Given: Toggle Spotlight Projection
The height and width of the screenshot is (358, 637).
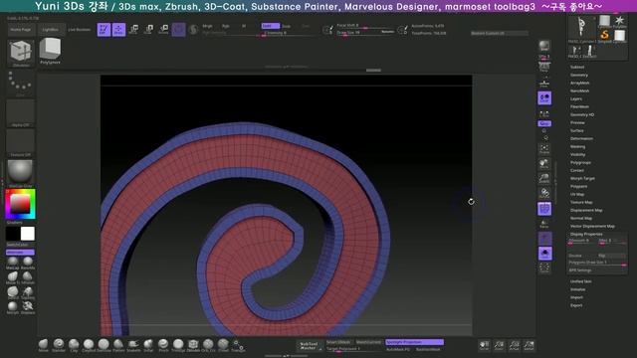Looking at the screenshot, I should [414, 342].
